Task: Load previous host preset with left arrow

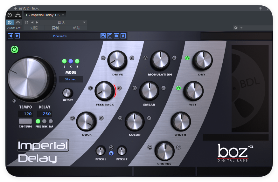Action: [32, 22]
